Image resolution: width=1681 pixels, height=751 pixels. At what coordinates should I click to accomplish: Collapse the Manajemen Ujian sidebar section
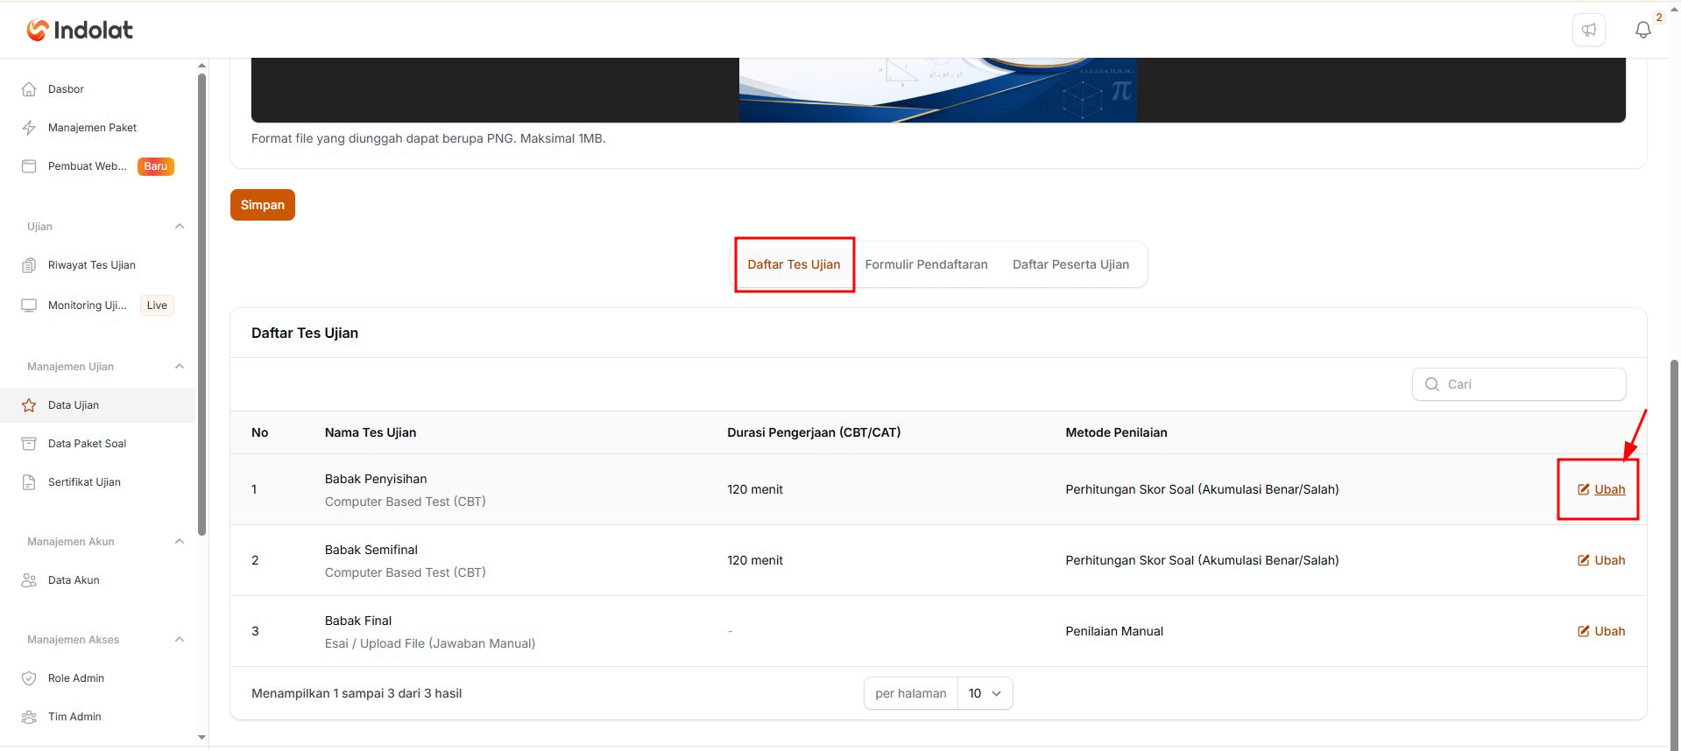pos(180,367)
